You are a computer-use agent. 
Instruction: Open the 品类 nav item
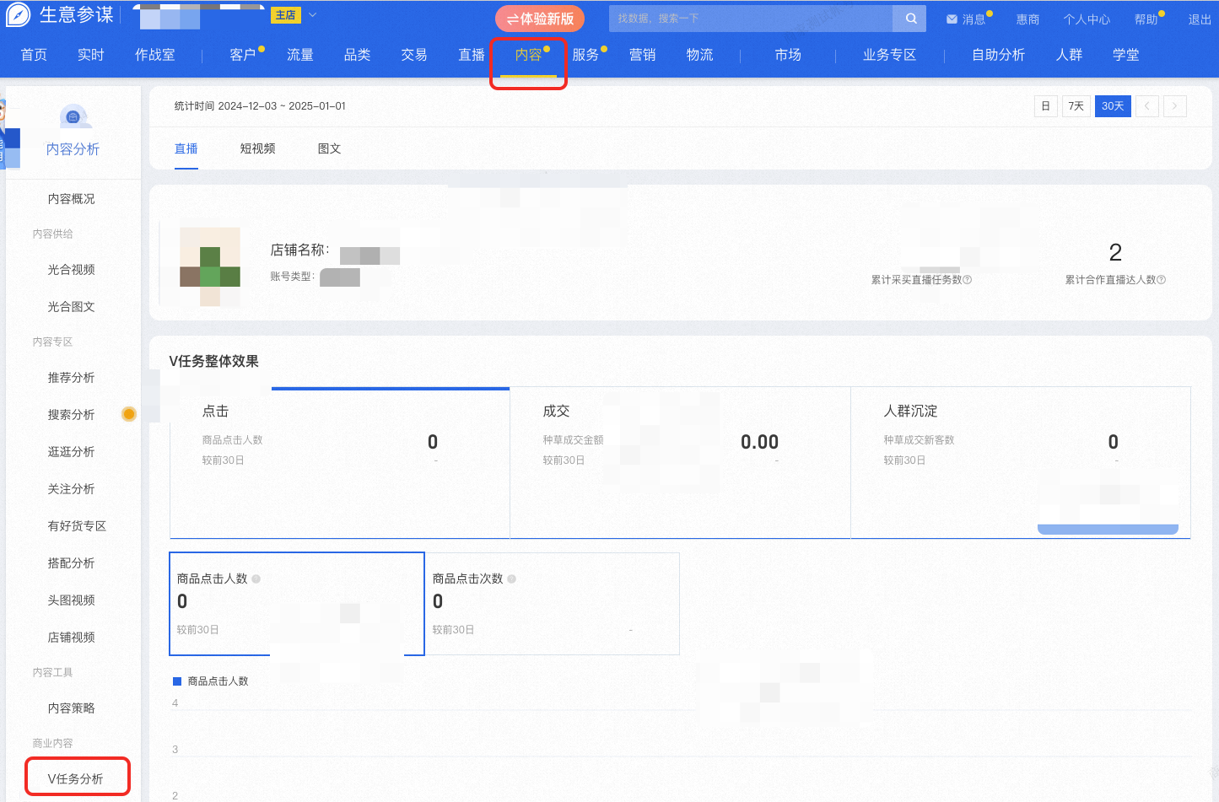pos(358,55)
